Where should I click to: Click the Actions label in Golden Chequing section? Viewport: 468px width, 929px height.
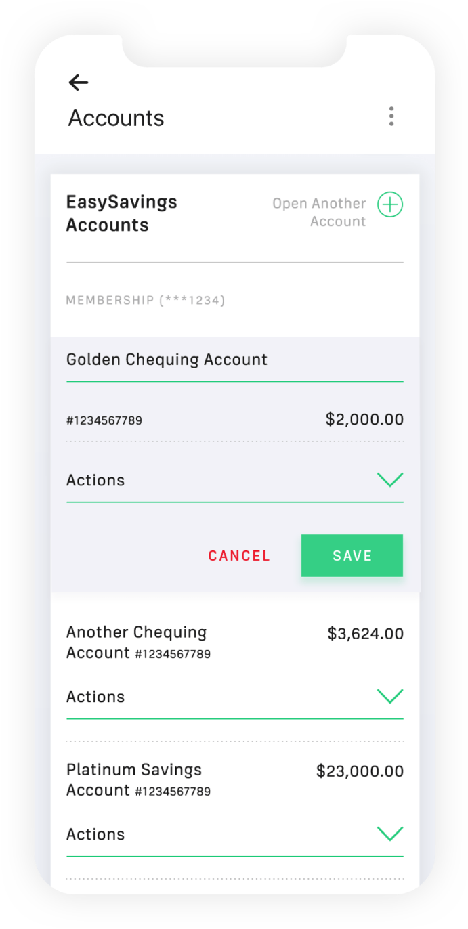[95, 480]
